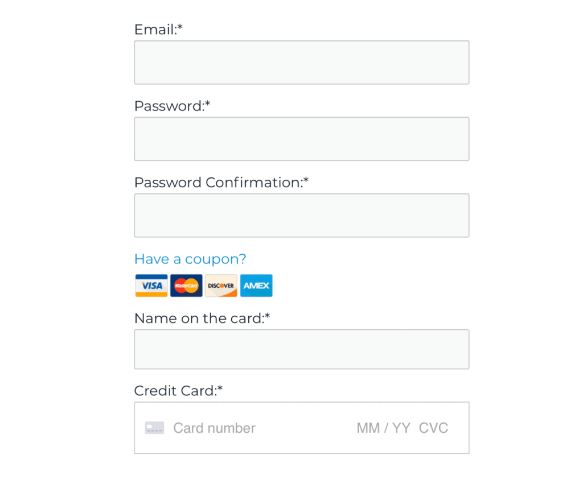Focus the Password Confirmation input field
This screenshot has height=488, width=583.
tap(302, 216)
